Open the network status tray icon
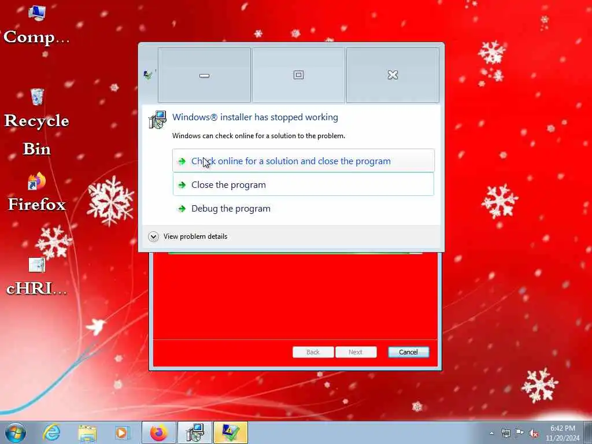Image resolution: width=592 pixels, height=444 pixels. click(x=505, y=434)
